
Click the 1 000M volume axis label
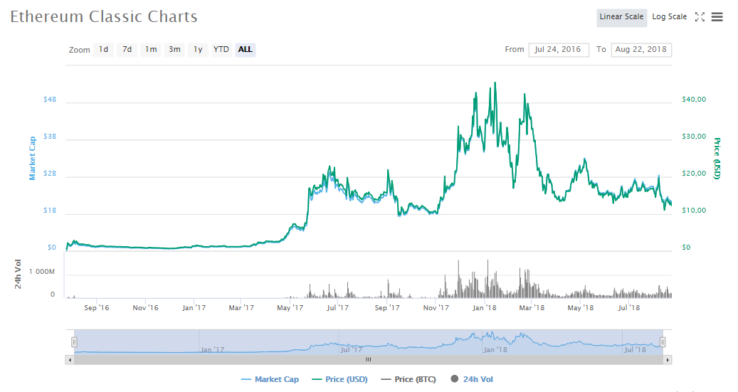[x=42, y=272]
